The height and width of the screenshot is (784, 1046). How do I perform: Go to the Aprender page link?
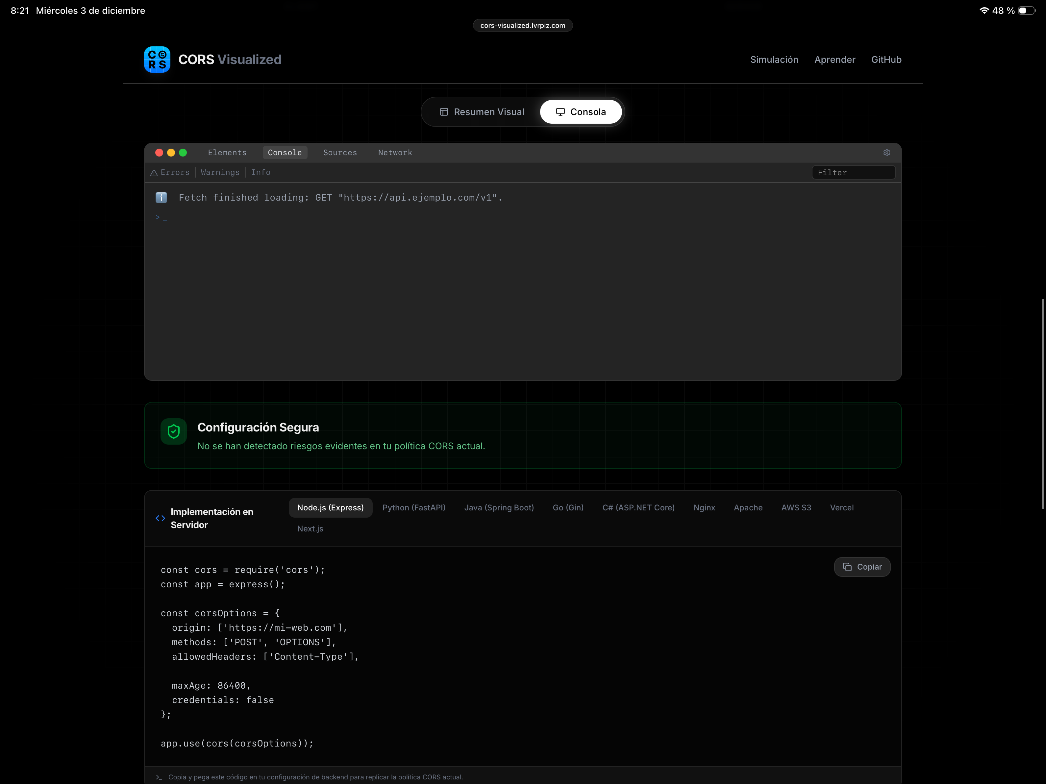click(834, 60)
